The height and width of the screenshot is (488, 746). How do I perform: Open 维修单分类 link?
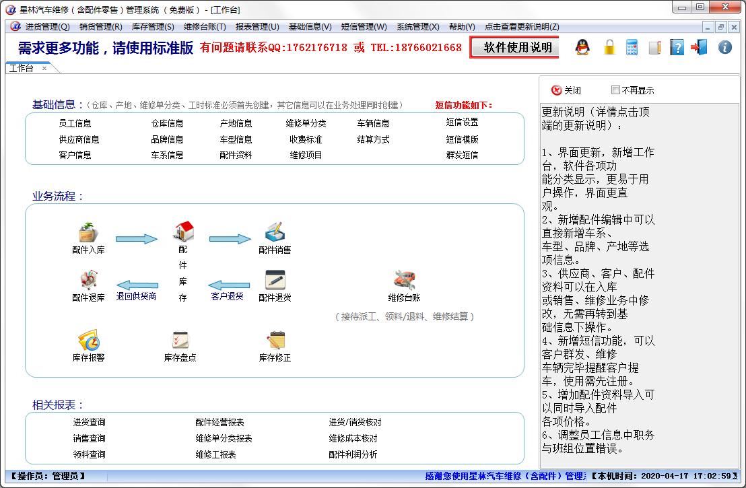click(x=306, y=123)
